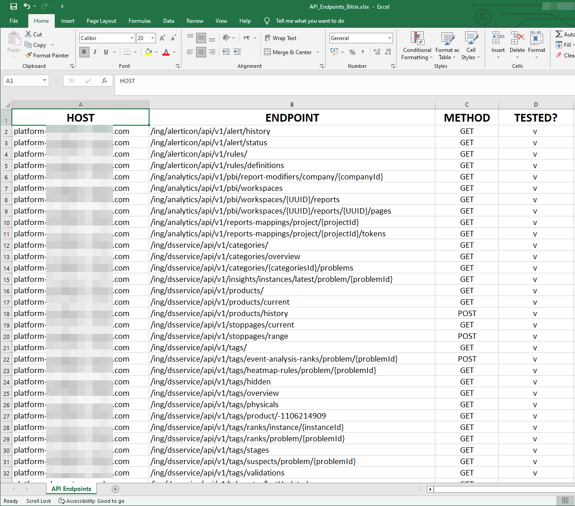Toggle Align Right

pos(212,52)
